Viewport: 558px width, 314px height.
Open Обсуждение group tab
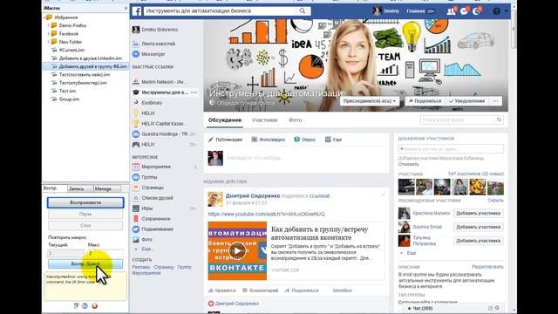click(x=225, y=120)
